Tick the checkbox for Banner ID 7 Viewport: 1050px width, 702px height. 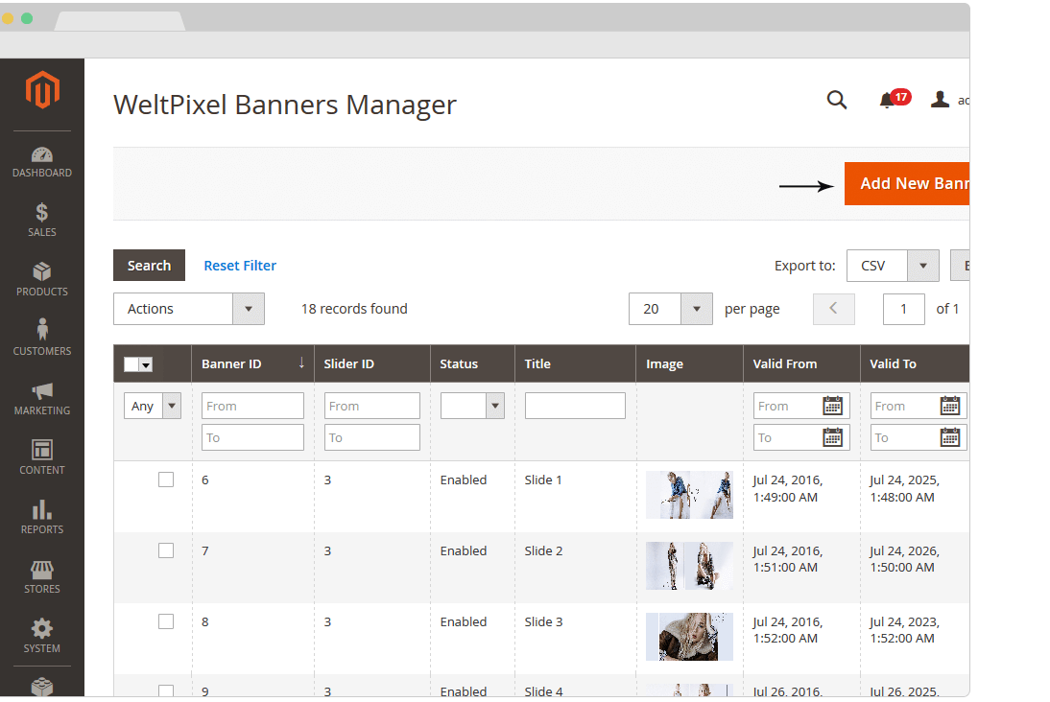(x=166, y=550)
